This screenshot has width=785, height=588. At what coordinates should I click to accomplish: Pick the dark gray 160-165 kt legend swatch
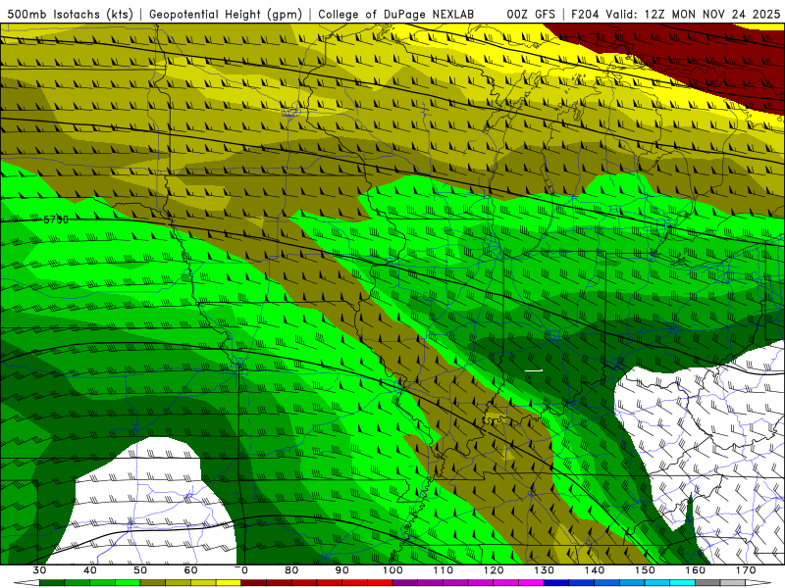point(707,582)
